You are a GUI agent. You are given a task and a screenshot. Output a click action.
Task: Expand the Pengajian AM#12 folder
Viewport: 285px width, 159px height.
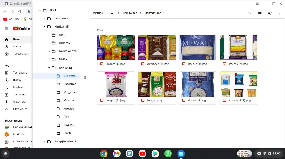click(45, 141)
